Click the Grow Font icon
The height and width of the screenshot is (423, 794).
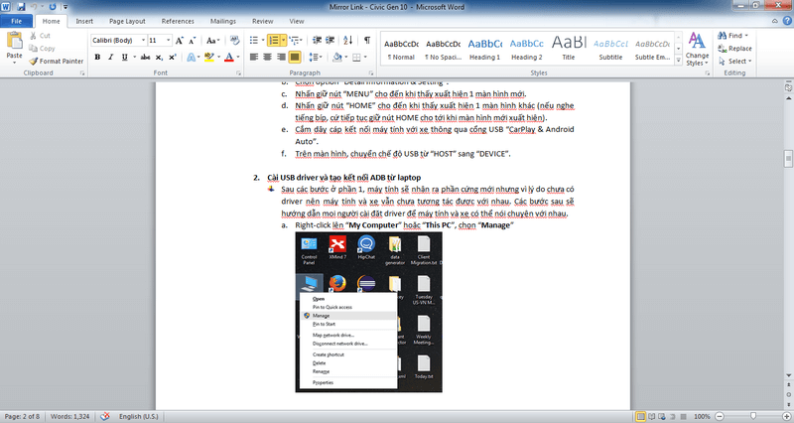tap(181, 41)
